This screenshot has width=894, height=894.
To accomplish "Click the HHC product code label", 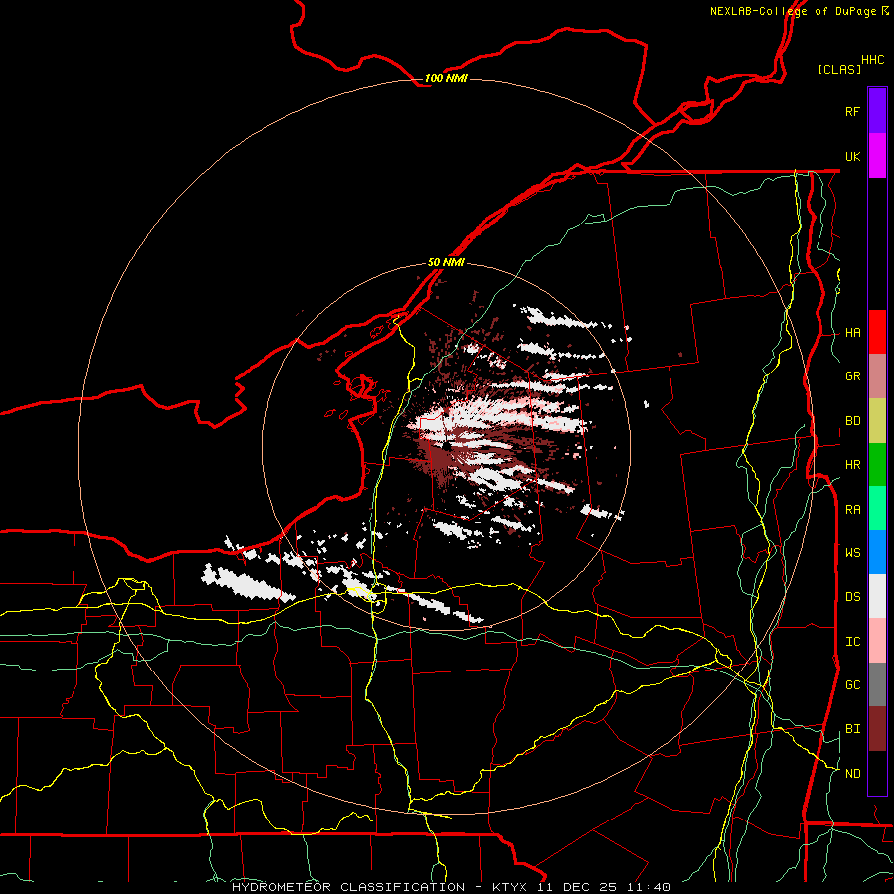I will pyautogui.click(x=872, y=60).
